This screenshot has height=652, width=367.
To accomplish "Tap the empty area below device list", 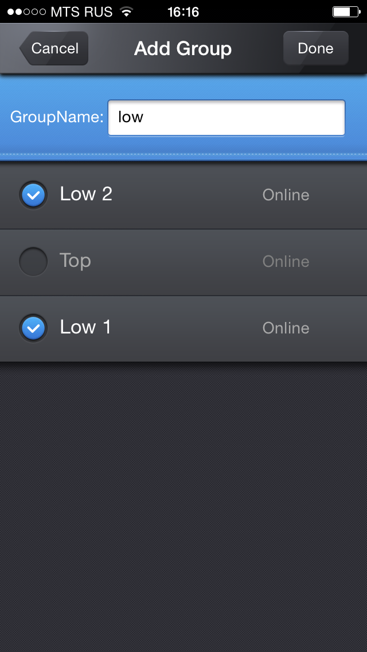I will 183,506.
